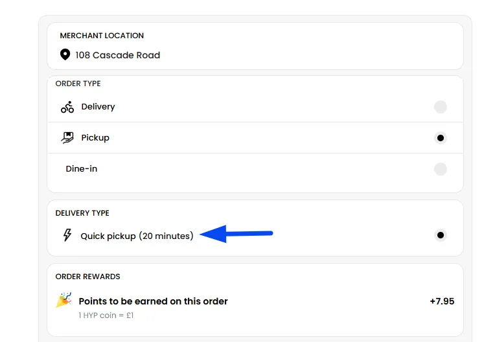Click the party popper rewards icon
This screenshot has height=342, width=484.
(x=63, y=301)
